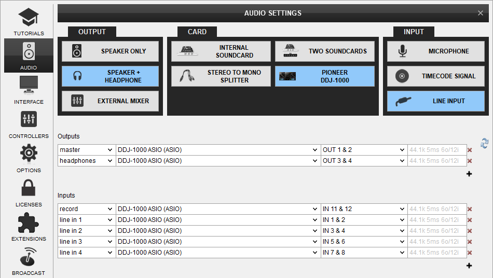Select Speaker Only output mode
The height and width of the screenshot is (278, 493).
click(111, 51)
